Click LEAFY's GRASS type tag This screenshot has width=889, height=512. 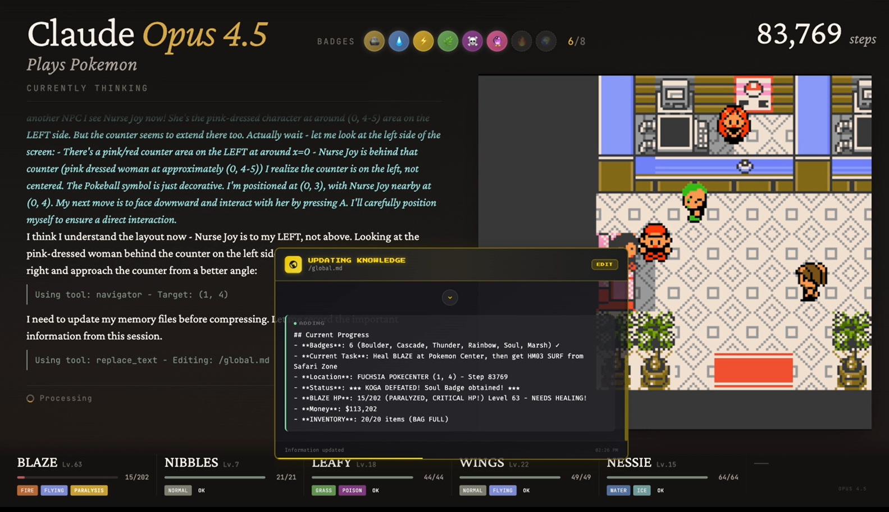coord(323,490)
